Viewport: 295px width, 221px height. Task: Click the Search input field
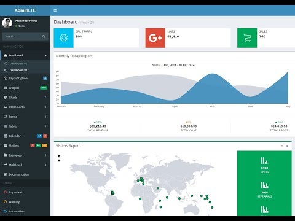[x=21, y=36]
